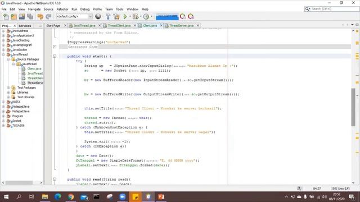This screenshot has width=360, height=202.
Task: Expand the JavaChatting project node
Action: pos(3,40)
